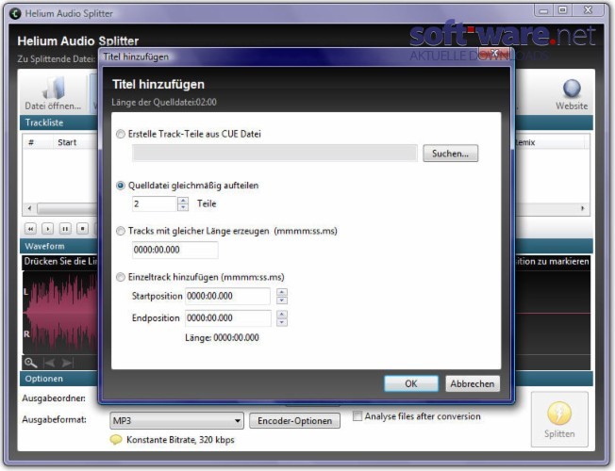
Task: Click the equal track length time field
Action: click(175, 250)
